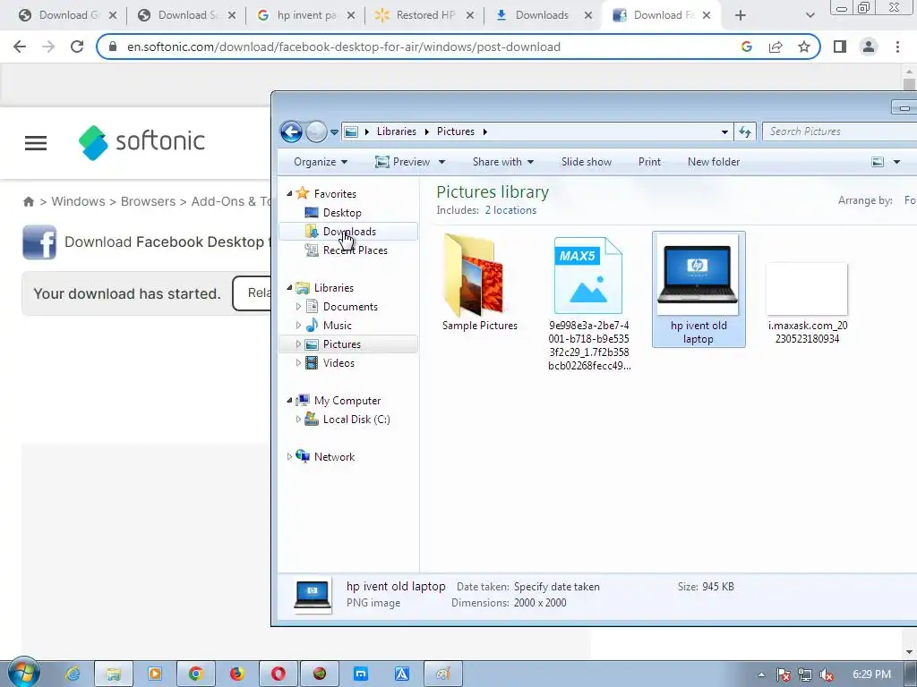The image size is (917, 687).
Task: Click the Browsers breadcrumb link
Action: tap(148, 201)
